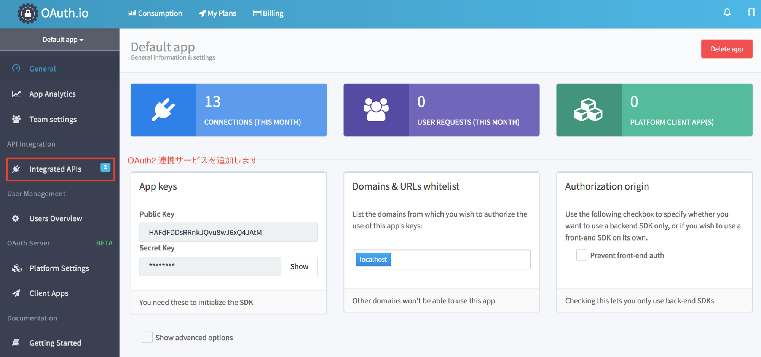Viewport: 761px width, 357px height.
Task: Click the 13 connections count
Action: pos(212,102)
